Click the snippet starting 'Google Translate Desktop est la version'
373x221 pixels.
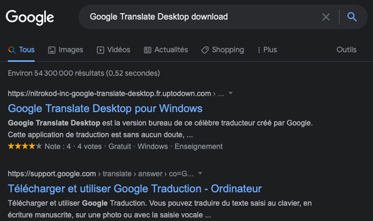point(160,129)
